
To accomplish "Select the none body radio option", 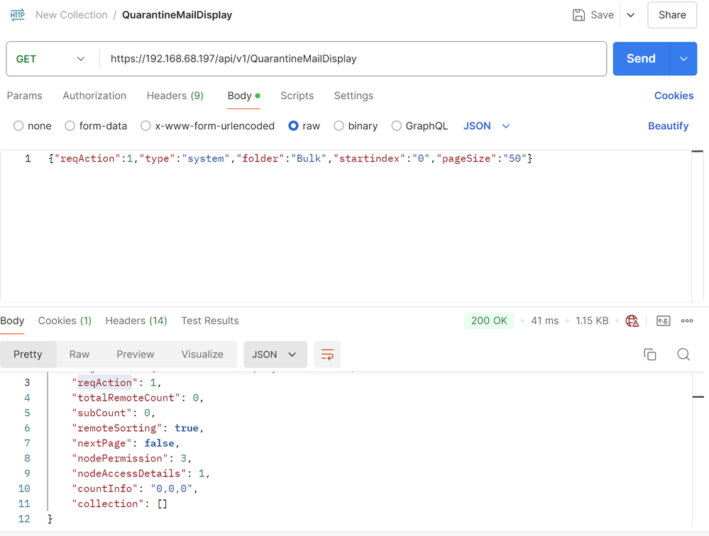I will tap(19, 126).
